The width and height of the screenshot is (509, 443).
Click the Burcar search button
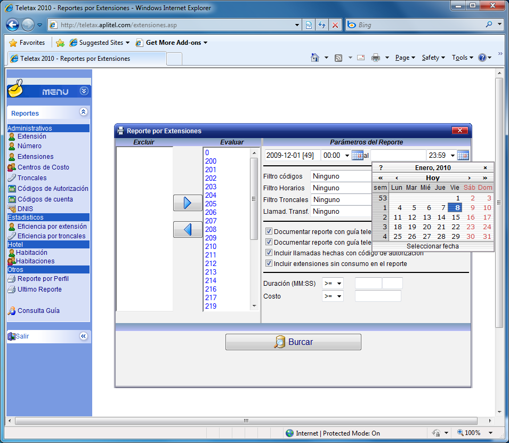(293, 342)
